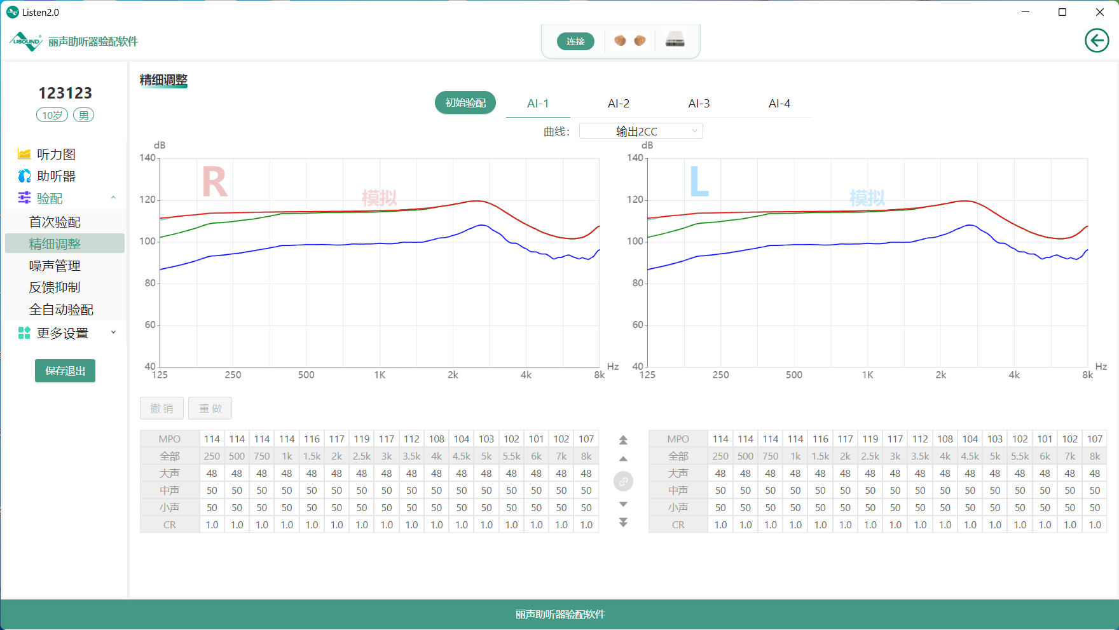Select the right ear 250 frequency column
The image size is (1119, 630).
tap(212, 456)
